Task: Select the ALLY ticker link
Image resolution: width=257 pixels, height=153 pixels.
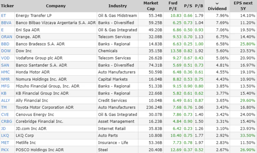Action: pos(6,101)
